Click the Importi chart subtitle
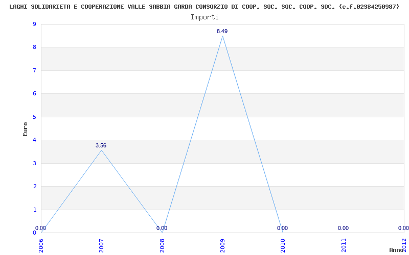 pyautogui.click(x=204, y=17)
